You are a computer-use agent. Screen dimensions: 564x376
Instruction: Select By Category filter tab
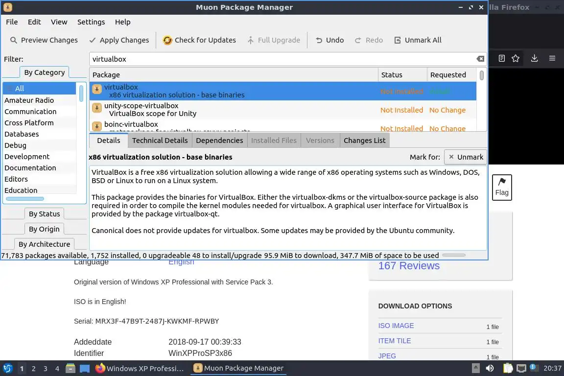(x=44, y=72)
